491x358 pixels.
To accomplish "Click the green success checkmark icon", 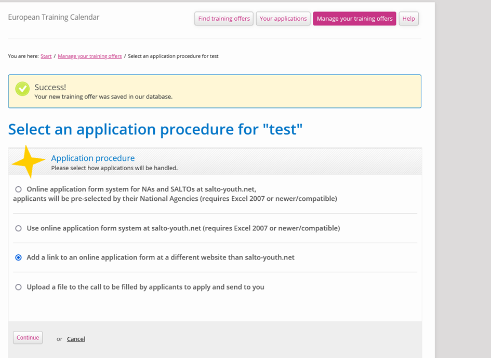I will (22, 89).
